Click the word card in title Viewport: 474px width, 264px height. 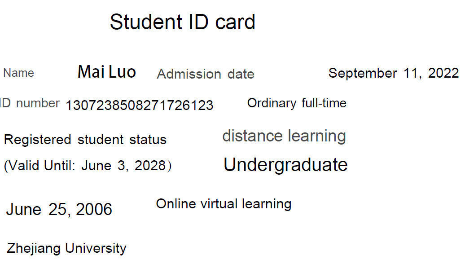235,23
